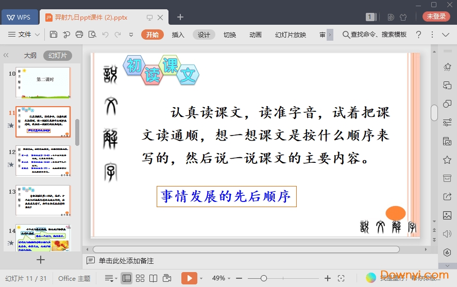Click the slide panel scrollbar thumb

77,132
